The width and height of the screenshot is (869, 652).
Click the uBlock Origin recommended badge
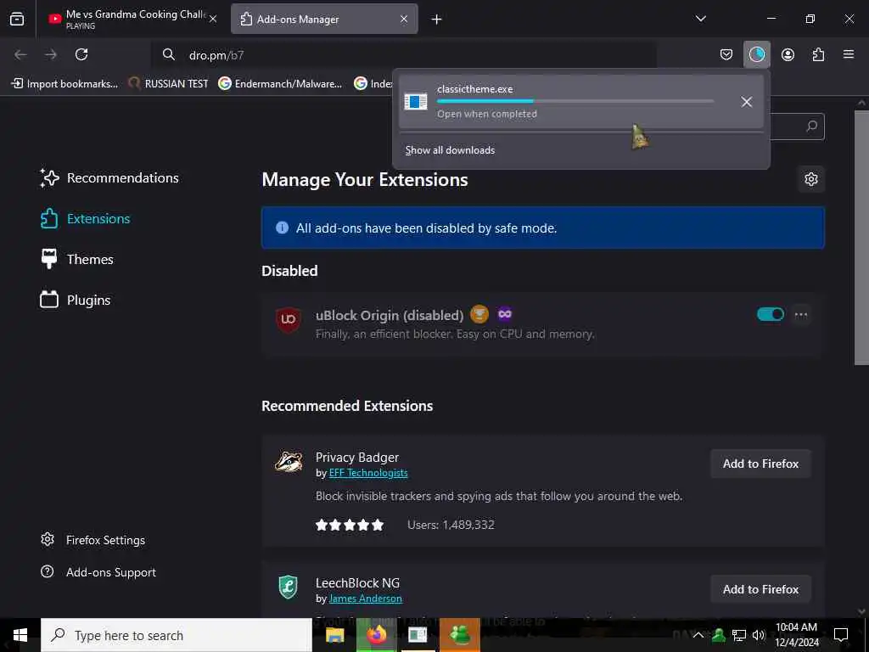[x=479, y=314]
